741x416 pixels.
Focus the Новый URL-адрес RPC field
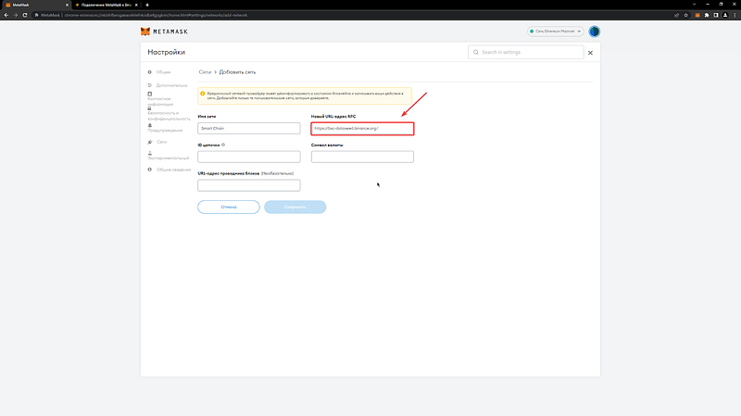(x=362, y=129)
